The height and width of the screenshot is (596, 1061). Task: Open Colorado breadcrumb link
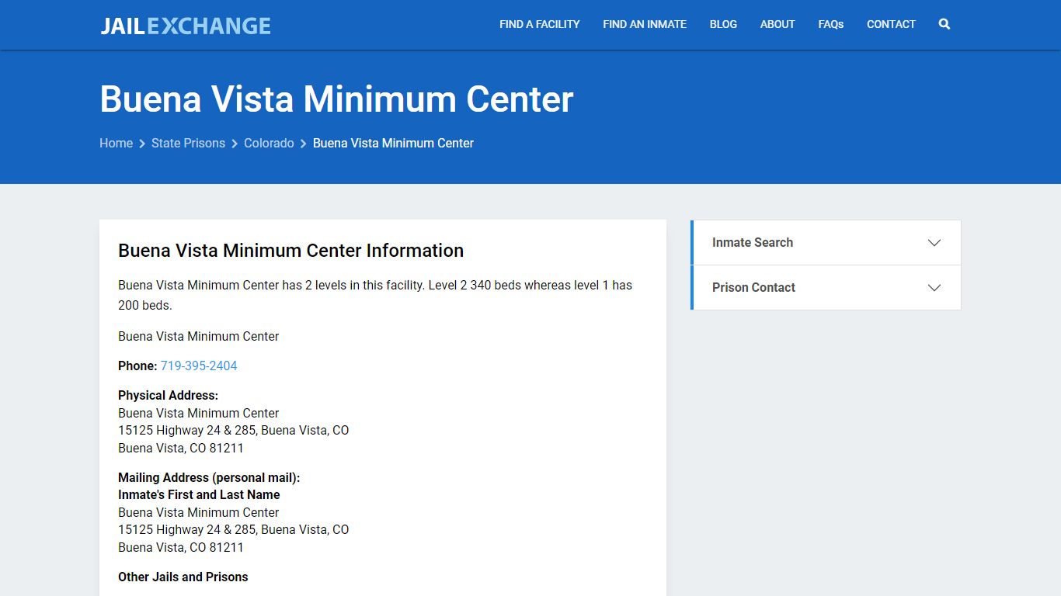tap(269, 143)
